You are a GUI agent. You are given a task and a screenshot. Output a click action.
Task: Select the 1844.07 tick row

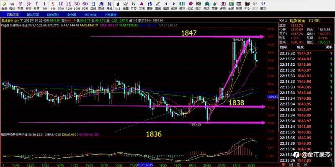coord(306,54)
